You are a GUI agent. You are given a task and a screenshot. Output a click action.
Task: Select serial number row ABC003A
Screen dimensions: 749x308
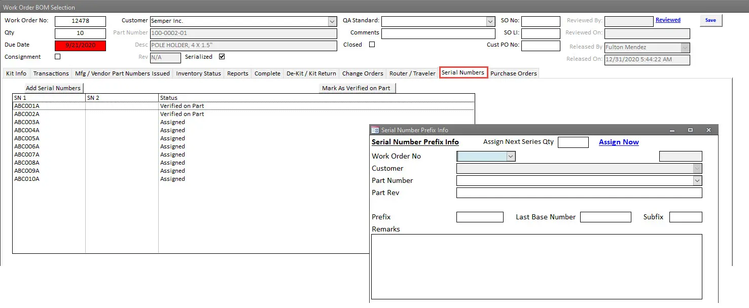coord(27,122)
